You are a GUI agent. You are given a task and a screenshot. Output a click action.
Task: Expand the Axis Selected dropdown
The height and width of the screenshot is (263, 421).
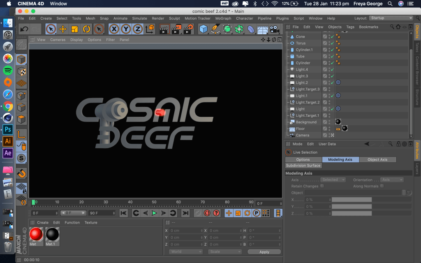(x=333, y=180)
